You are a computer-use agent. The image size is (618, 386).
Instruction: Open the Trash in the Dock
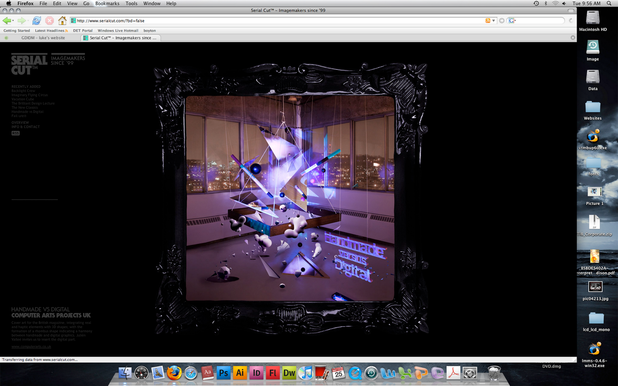[x=494, y=373]
